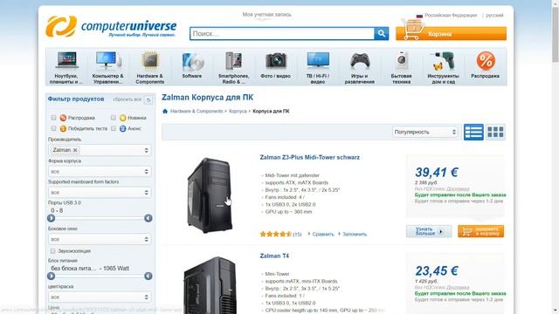Click the computeruniverse logo
The height and width of the screenshot is (314, 559).
(x=111, y=26)
